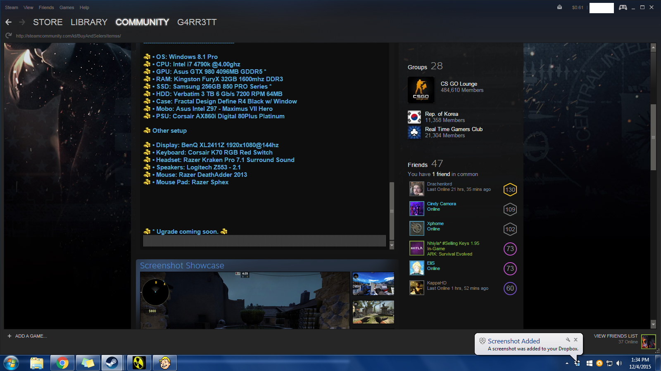Launch Big Picture mode controller icon
The width and height of the screenshot is (661, 371).
[623, 7]
